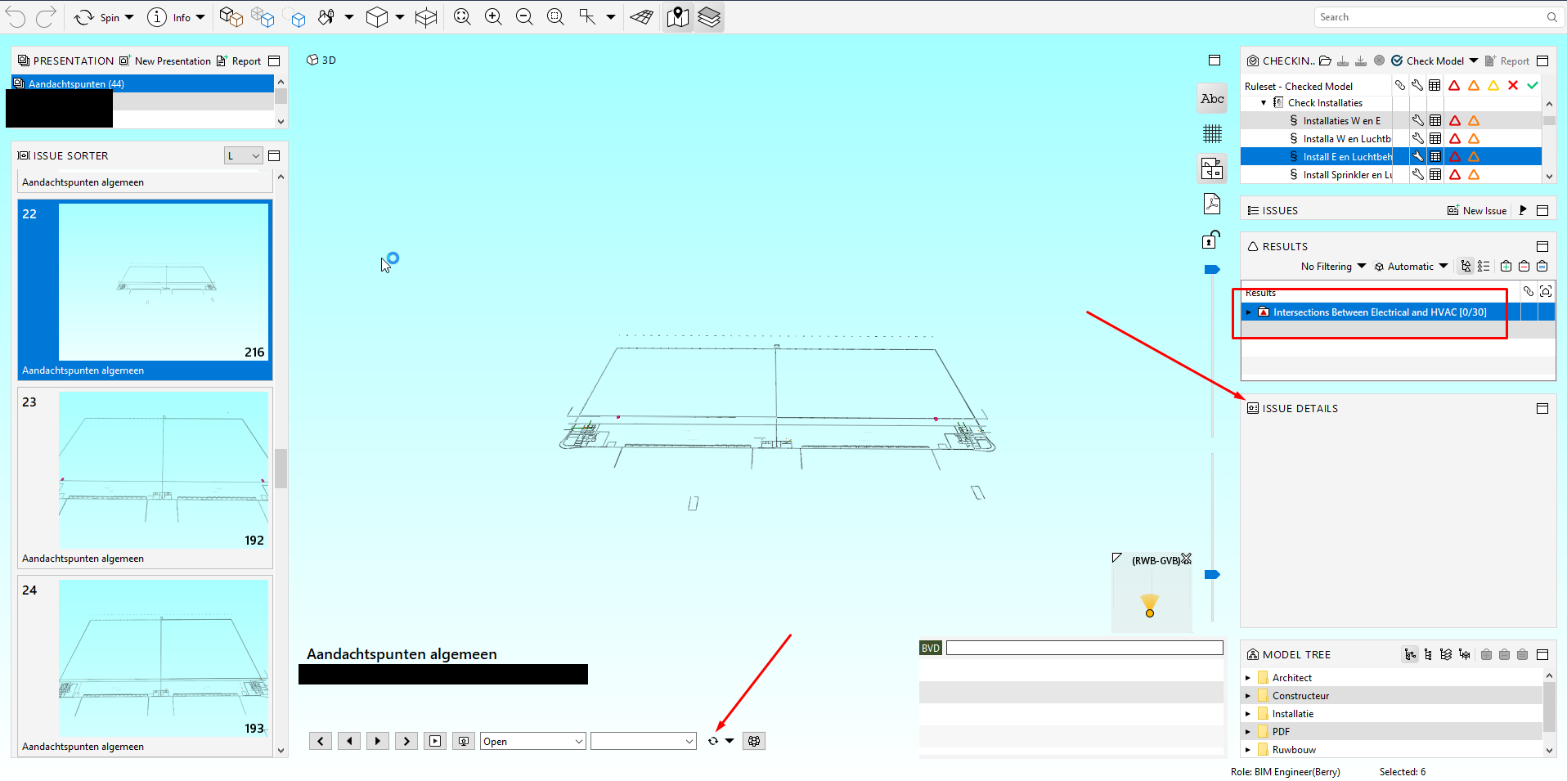Click Zoom to Fit magnifier icon

tap(462, 17)
